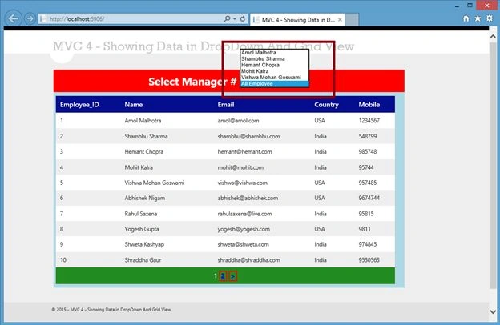Viewport: 500px width, 325px height.
Task: Click the next page arrow link
Action: pos(233,276)
